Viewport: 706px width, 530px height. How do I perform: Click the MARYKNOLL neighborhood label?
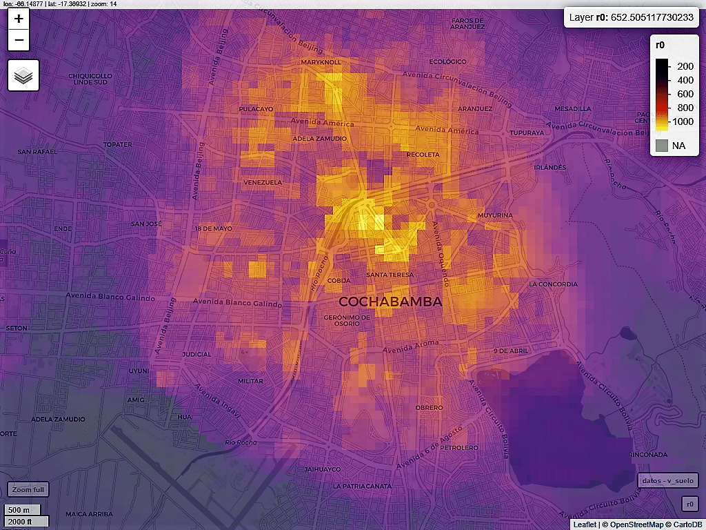pyautogui.click(x=321, y=62)
